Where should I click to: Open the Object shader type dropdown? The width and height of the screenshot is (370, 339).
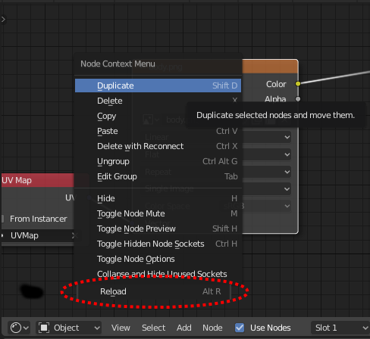pos(68,328)
